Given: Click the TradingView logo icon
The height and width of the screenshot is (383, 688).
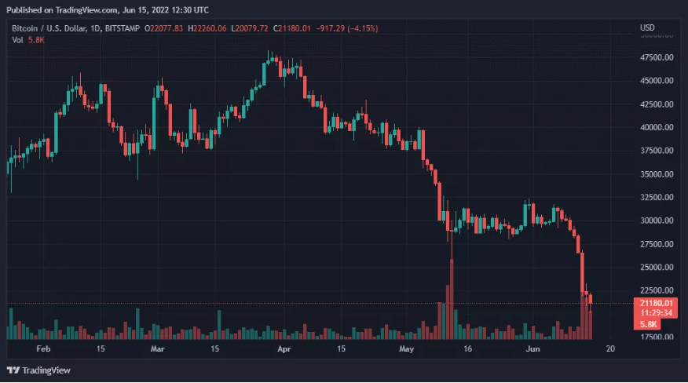Looking at the screenshot, I should (13, 370).
